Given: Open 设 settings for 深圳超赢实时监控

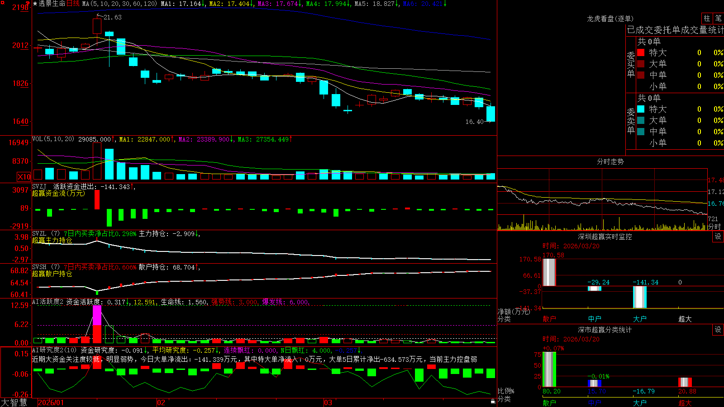Looking at the screenshot, I should click(718, 237).
